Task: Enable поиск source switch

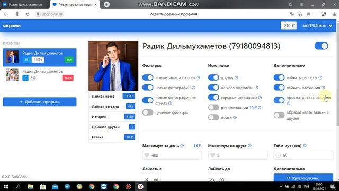Action: [213, 118]
